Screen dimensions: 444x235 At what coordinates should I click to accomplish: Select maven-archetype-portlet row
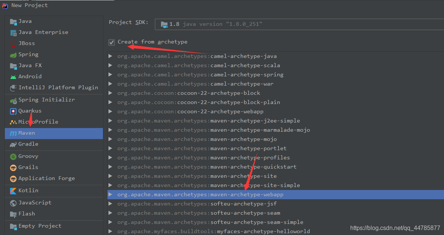pos(276,149)
